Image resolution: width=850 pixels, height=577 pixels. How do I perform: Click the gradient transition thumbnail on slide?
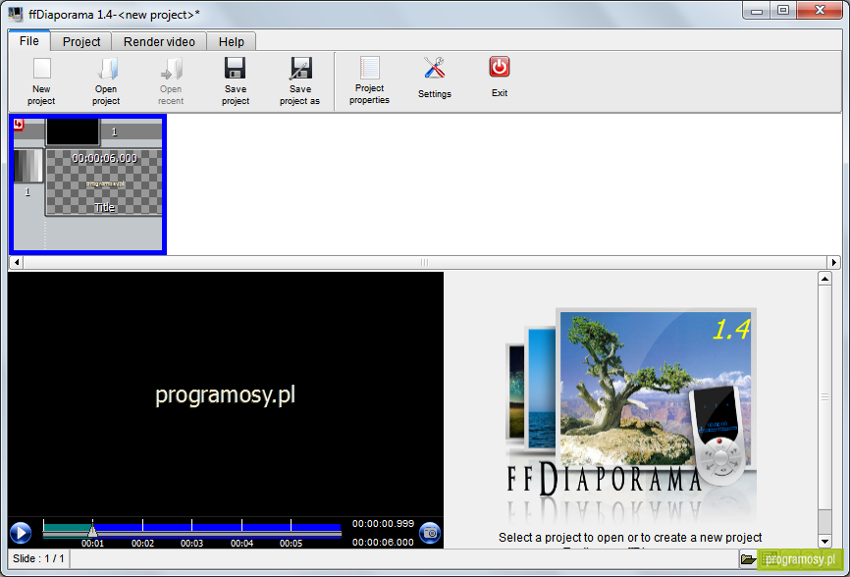27,166
